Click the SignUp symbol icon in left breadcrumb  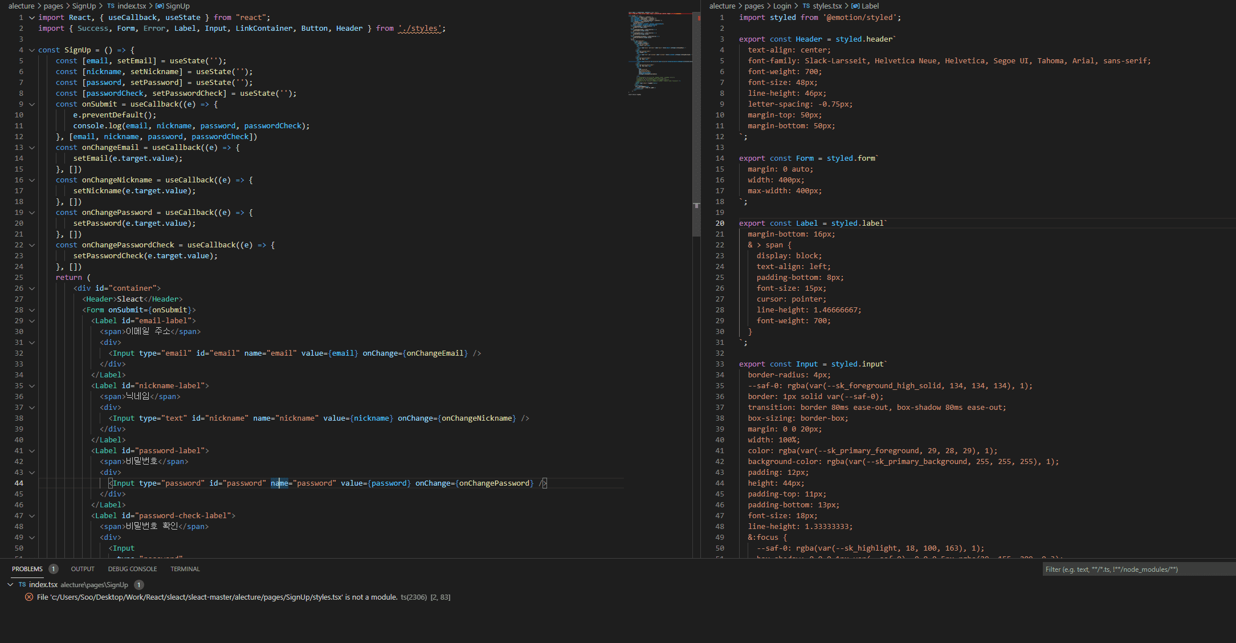pos(160,6)
